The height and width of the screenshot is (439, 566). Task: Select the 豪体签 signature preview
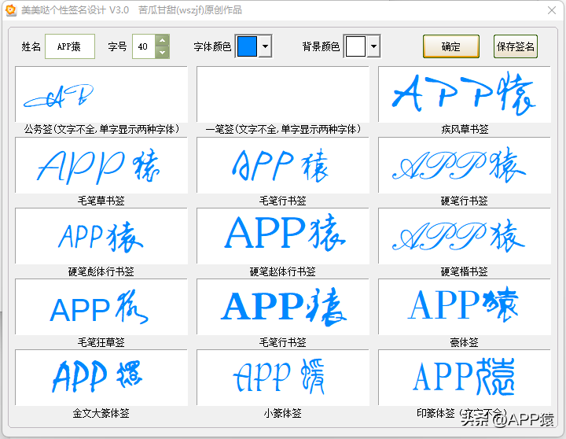click(465, 307)
